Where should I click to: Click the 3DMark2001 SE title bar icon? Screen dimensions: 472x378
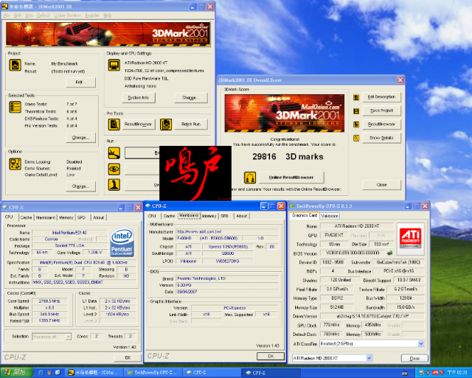[x=4, y=7]
